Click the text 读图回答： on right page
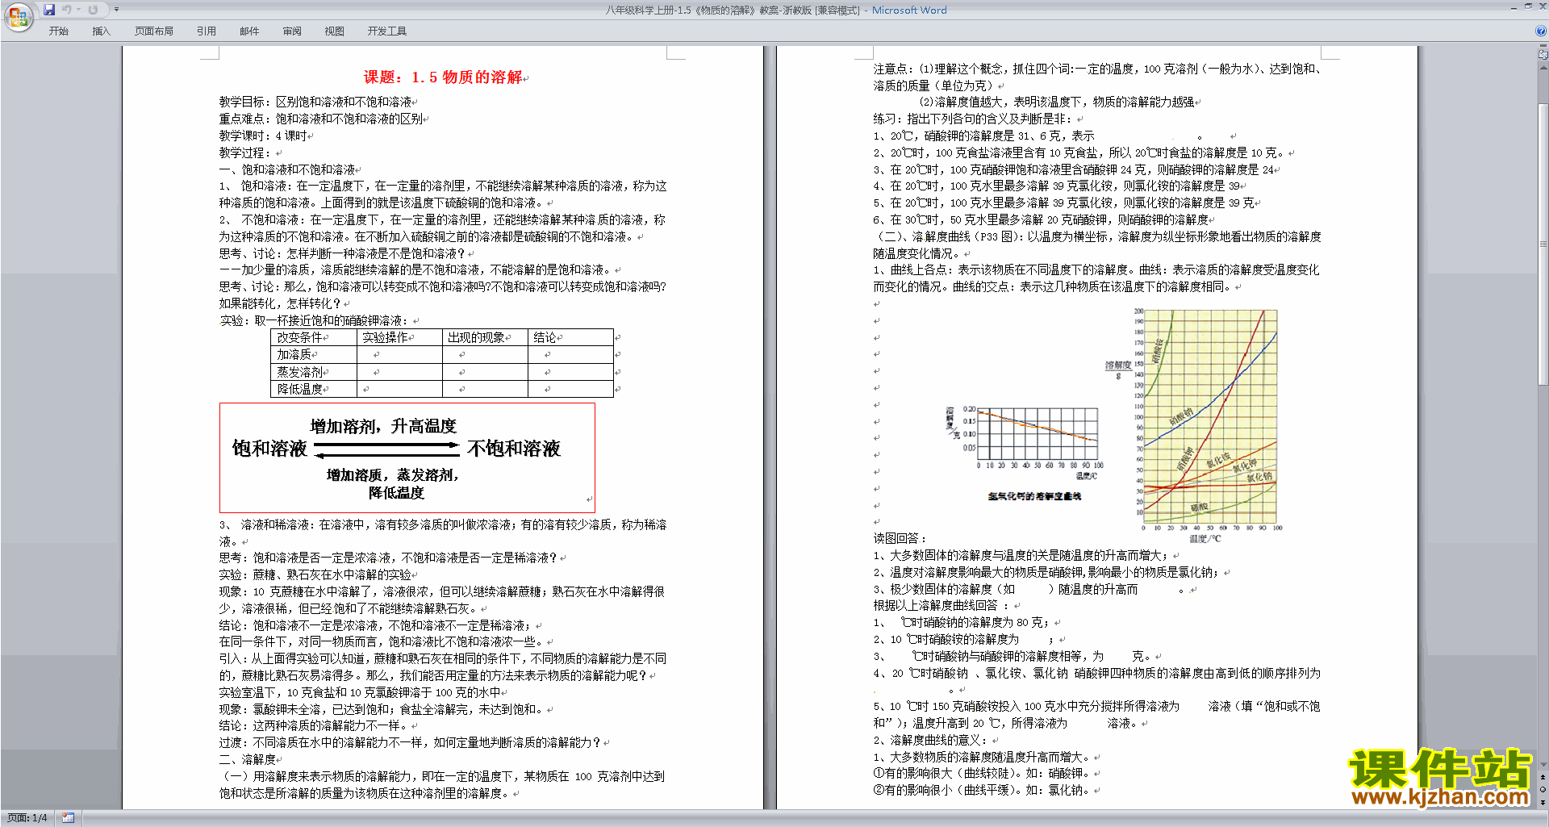The width and height of the screenshot is (1549, 827). point(900,538)
